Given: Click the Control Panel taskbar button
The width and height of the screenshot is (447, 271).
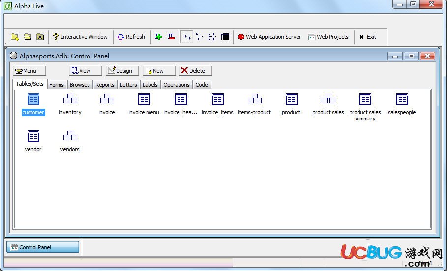Looking at the screenshot, I should click(43, 247).
